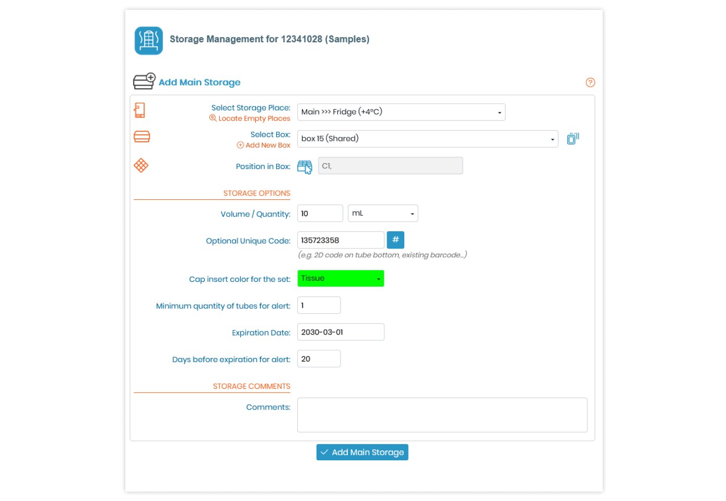
Task: Open the Select Storage Place dropdown
Action: 401,112
